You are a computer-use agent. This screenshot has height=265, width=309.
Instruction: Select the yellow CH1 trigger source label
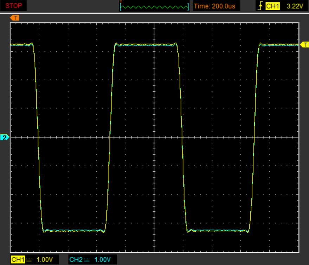click(272, 6)
